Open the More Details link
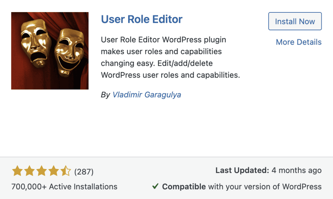 pyautogui.click(x=299, y=42)
